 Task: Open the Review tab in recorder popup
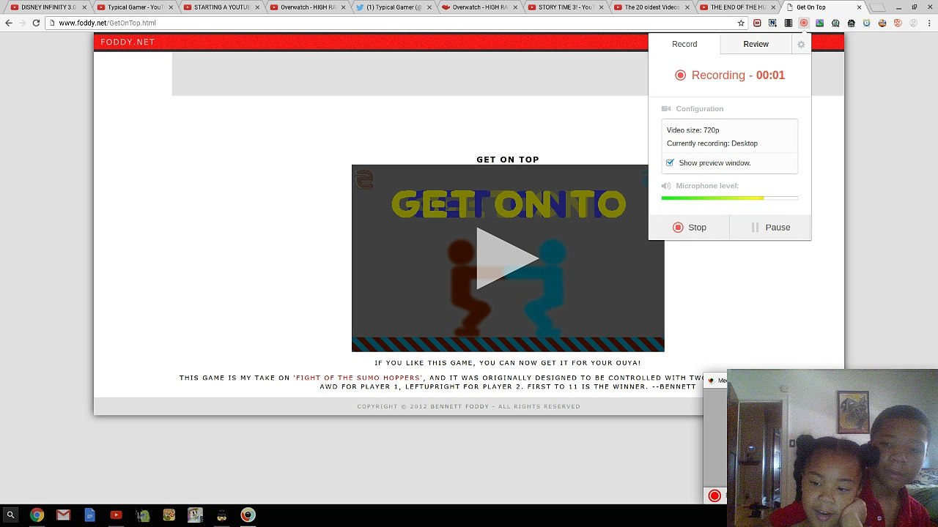[x=756, y=44]
